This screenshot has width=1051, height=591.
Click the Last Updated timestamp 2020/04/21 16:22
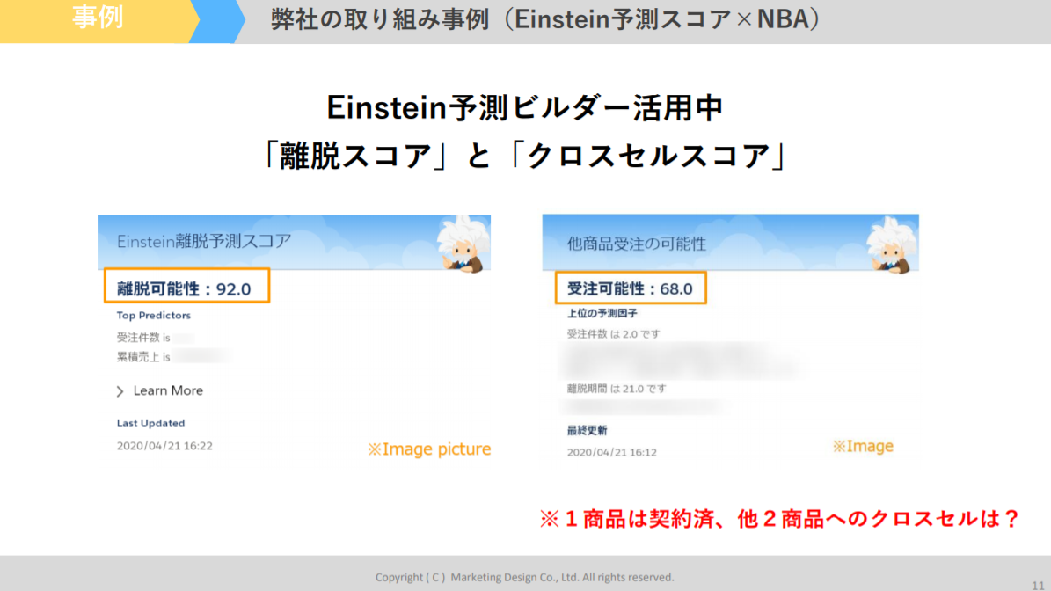click(x=164, y=446)
